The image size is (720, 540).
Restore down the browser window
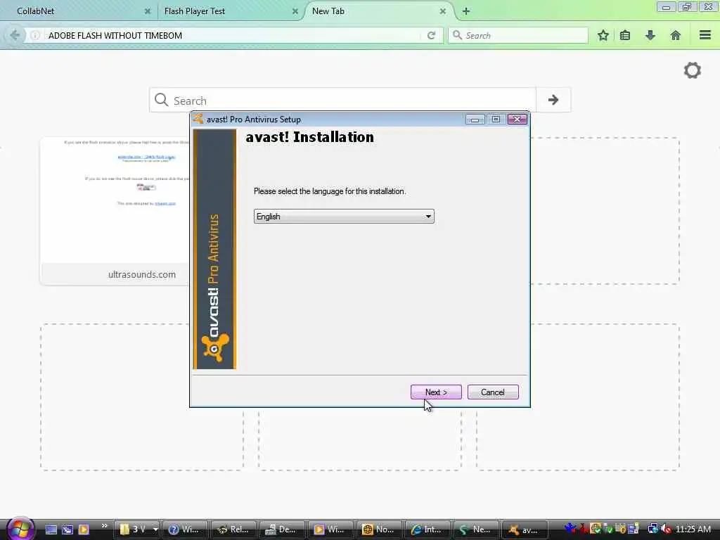[687, 7]
